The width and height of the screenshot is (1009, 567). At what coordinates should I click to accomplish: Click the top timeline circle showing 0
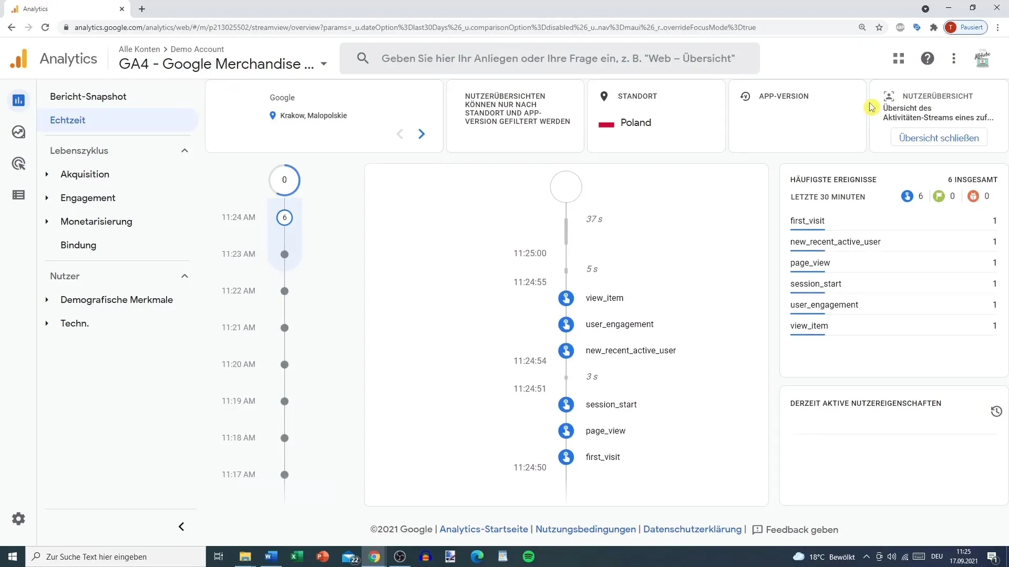(x=284, y=180)
